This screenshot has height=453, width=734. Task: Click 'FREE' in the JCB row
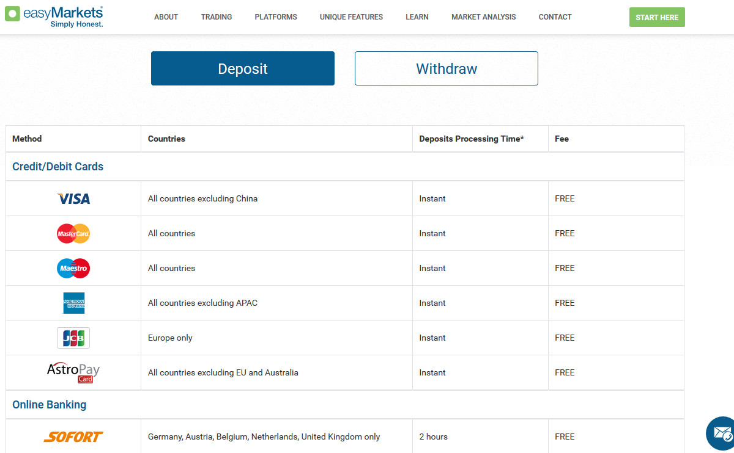point(565,338)
